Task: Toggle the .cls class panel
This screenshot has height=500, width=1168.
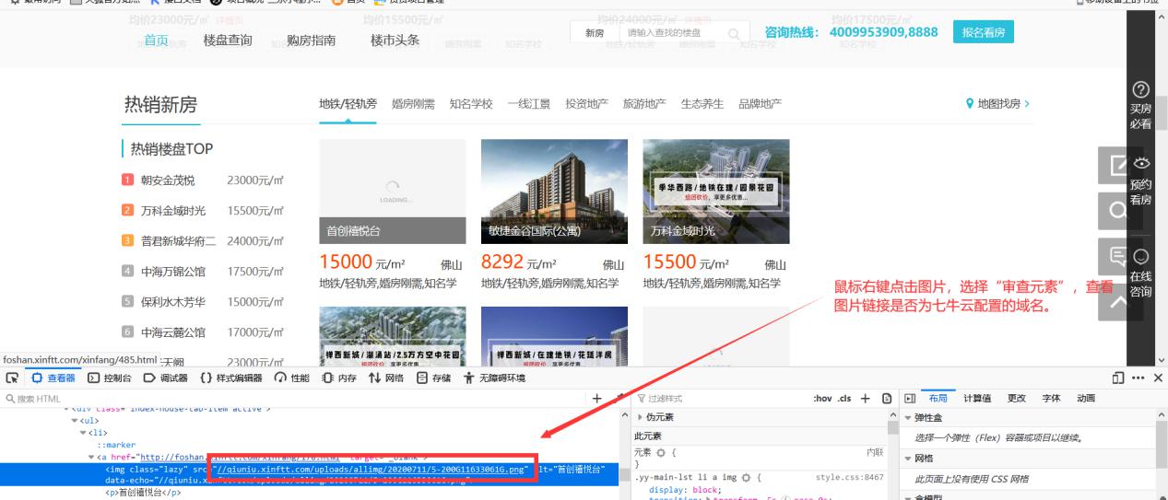Action: coord(844,398)
